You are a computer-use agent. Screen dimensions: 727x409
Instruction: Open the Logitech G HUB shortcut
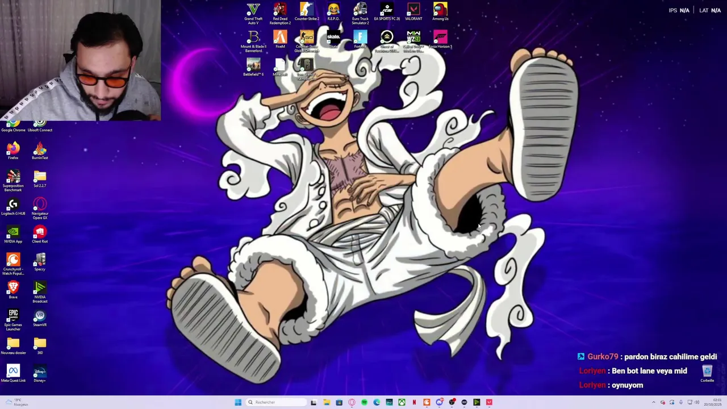(13, 207)
